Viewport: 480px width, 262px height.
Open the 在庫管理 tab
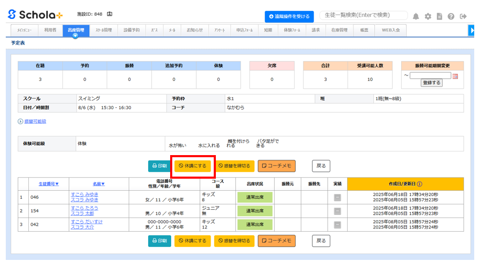[339, 30]
